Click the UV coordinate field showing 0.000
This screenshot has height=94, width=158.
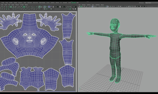[x=74, y=7]
